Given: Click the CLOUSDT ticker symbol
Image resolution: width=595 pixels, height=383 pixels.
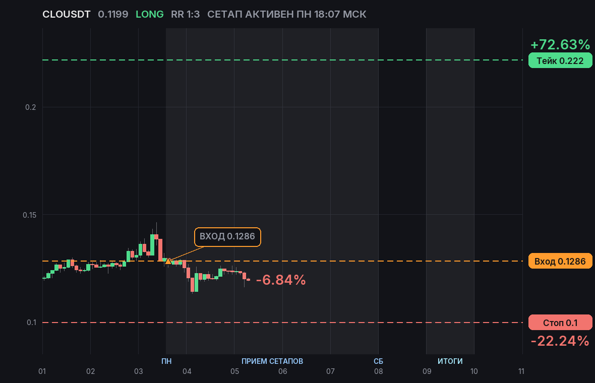Looking at the screenshot, I should [67, 15].
